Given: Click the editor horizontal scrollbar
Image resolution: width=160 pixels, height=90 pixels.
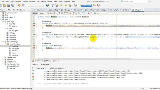Looking at the screenshot, I should [x=85, y=59].
